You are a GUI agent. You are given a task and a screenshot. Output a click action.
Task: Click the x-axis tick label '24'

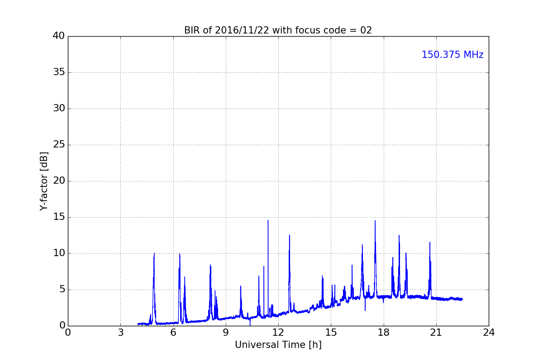point(489,333)
